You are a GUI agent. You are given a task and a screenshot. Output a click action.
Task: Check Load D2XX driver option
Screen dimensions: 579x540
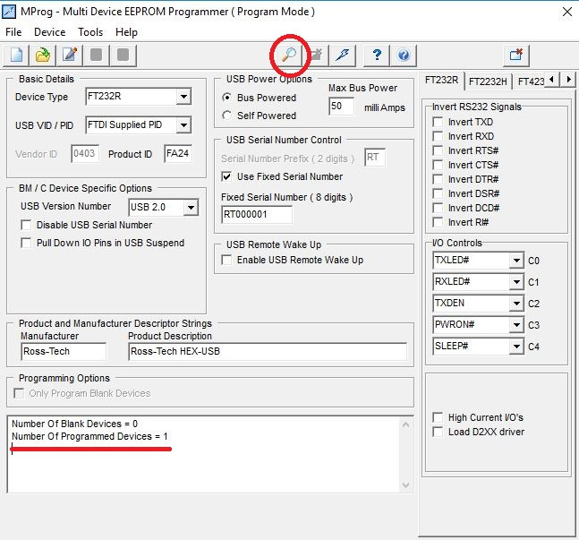coord(438,432)
